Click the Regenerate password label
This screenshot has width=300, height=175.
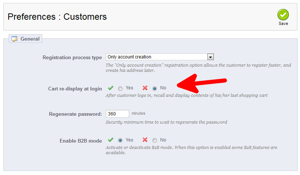(75, 114)
